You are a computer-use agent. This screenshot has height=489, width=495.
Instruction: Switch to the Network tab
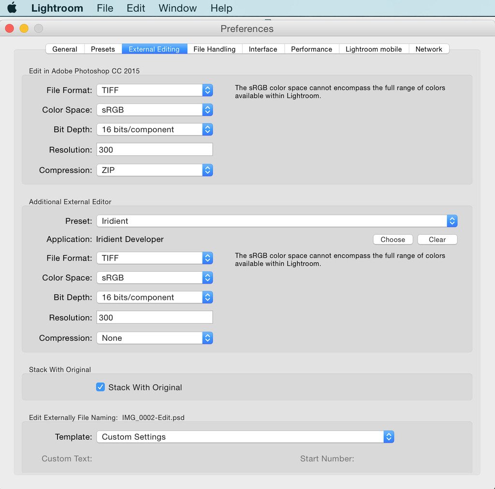[429, 49]
